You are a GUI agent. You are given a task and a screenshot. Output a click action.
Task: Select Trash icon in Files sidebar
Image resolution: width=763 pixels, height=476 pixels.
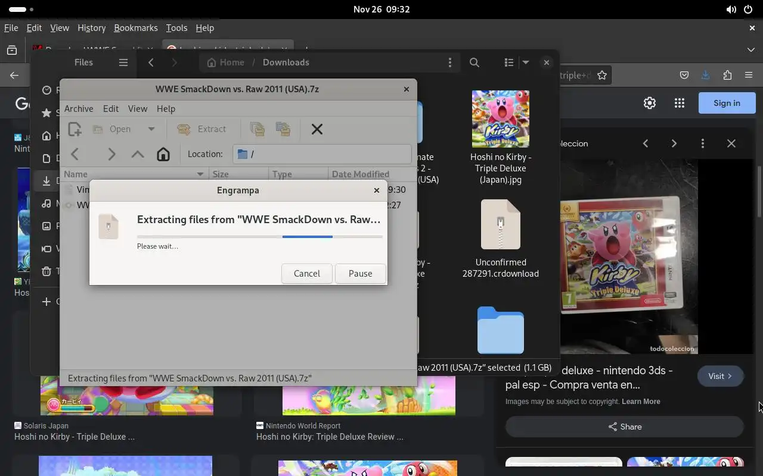[x=46, y=271]
